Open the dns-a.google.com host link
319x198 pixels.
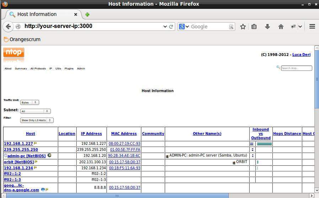[21, 188]
